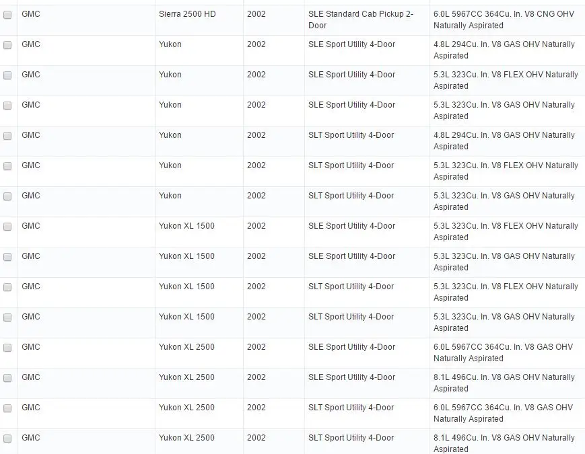Click '4.8L 294Cu. In. V8 GAS' engine in Yukon SLT row
585x454 pixels.
(x=504, y=141)
